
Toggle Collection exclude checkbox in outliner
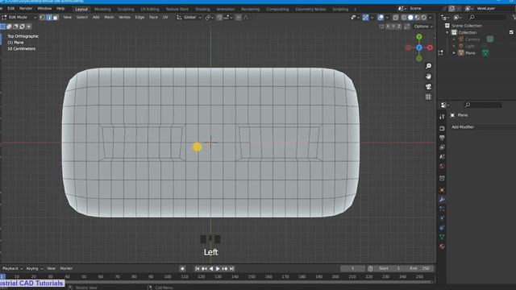pos(511,32)
